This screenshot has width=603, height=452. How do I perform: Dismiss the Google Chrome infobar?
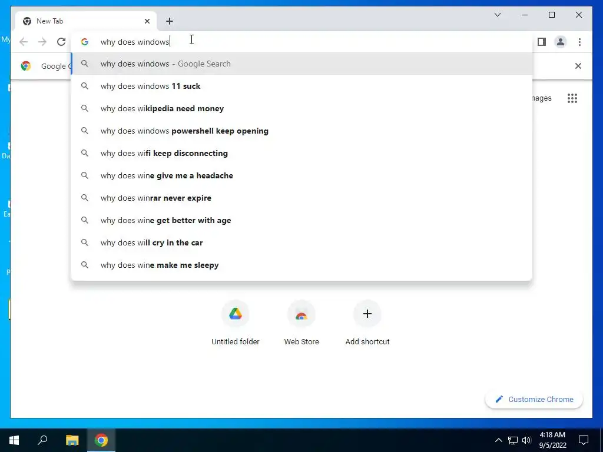578,66
